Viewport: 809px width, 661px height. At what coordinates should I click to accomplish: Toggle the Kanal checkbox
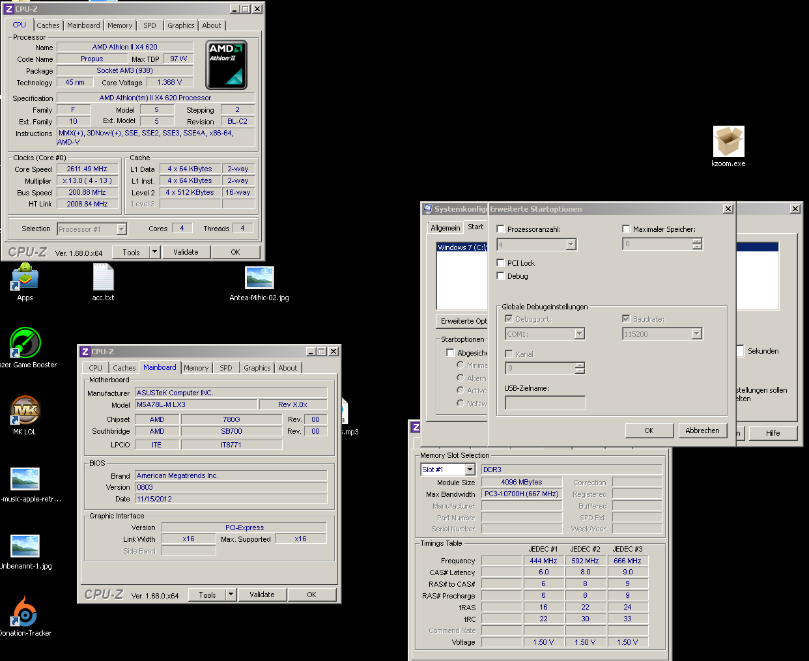[x=509, y=354]
